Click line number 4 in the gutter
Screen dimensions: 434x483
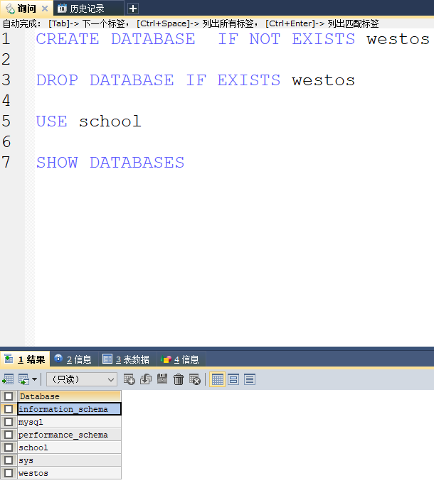coord(6,100)
